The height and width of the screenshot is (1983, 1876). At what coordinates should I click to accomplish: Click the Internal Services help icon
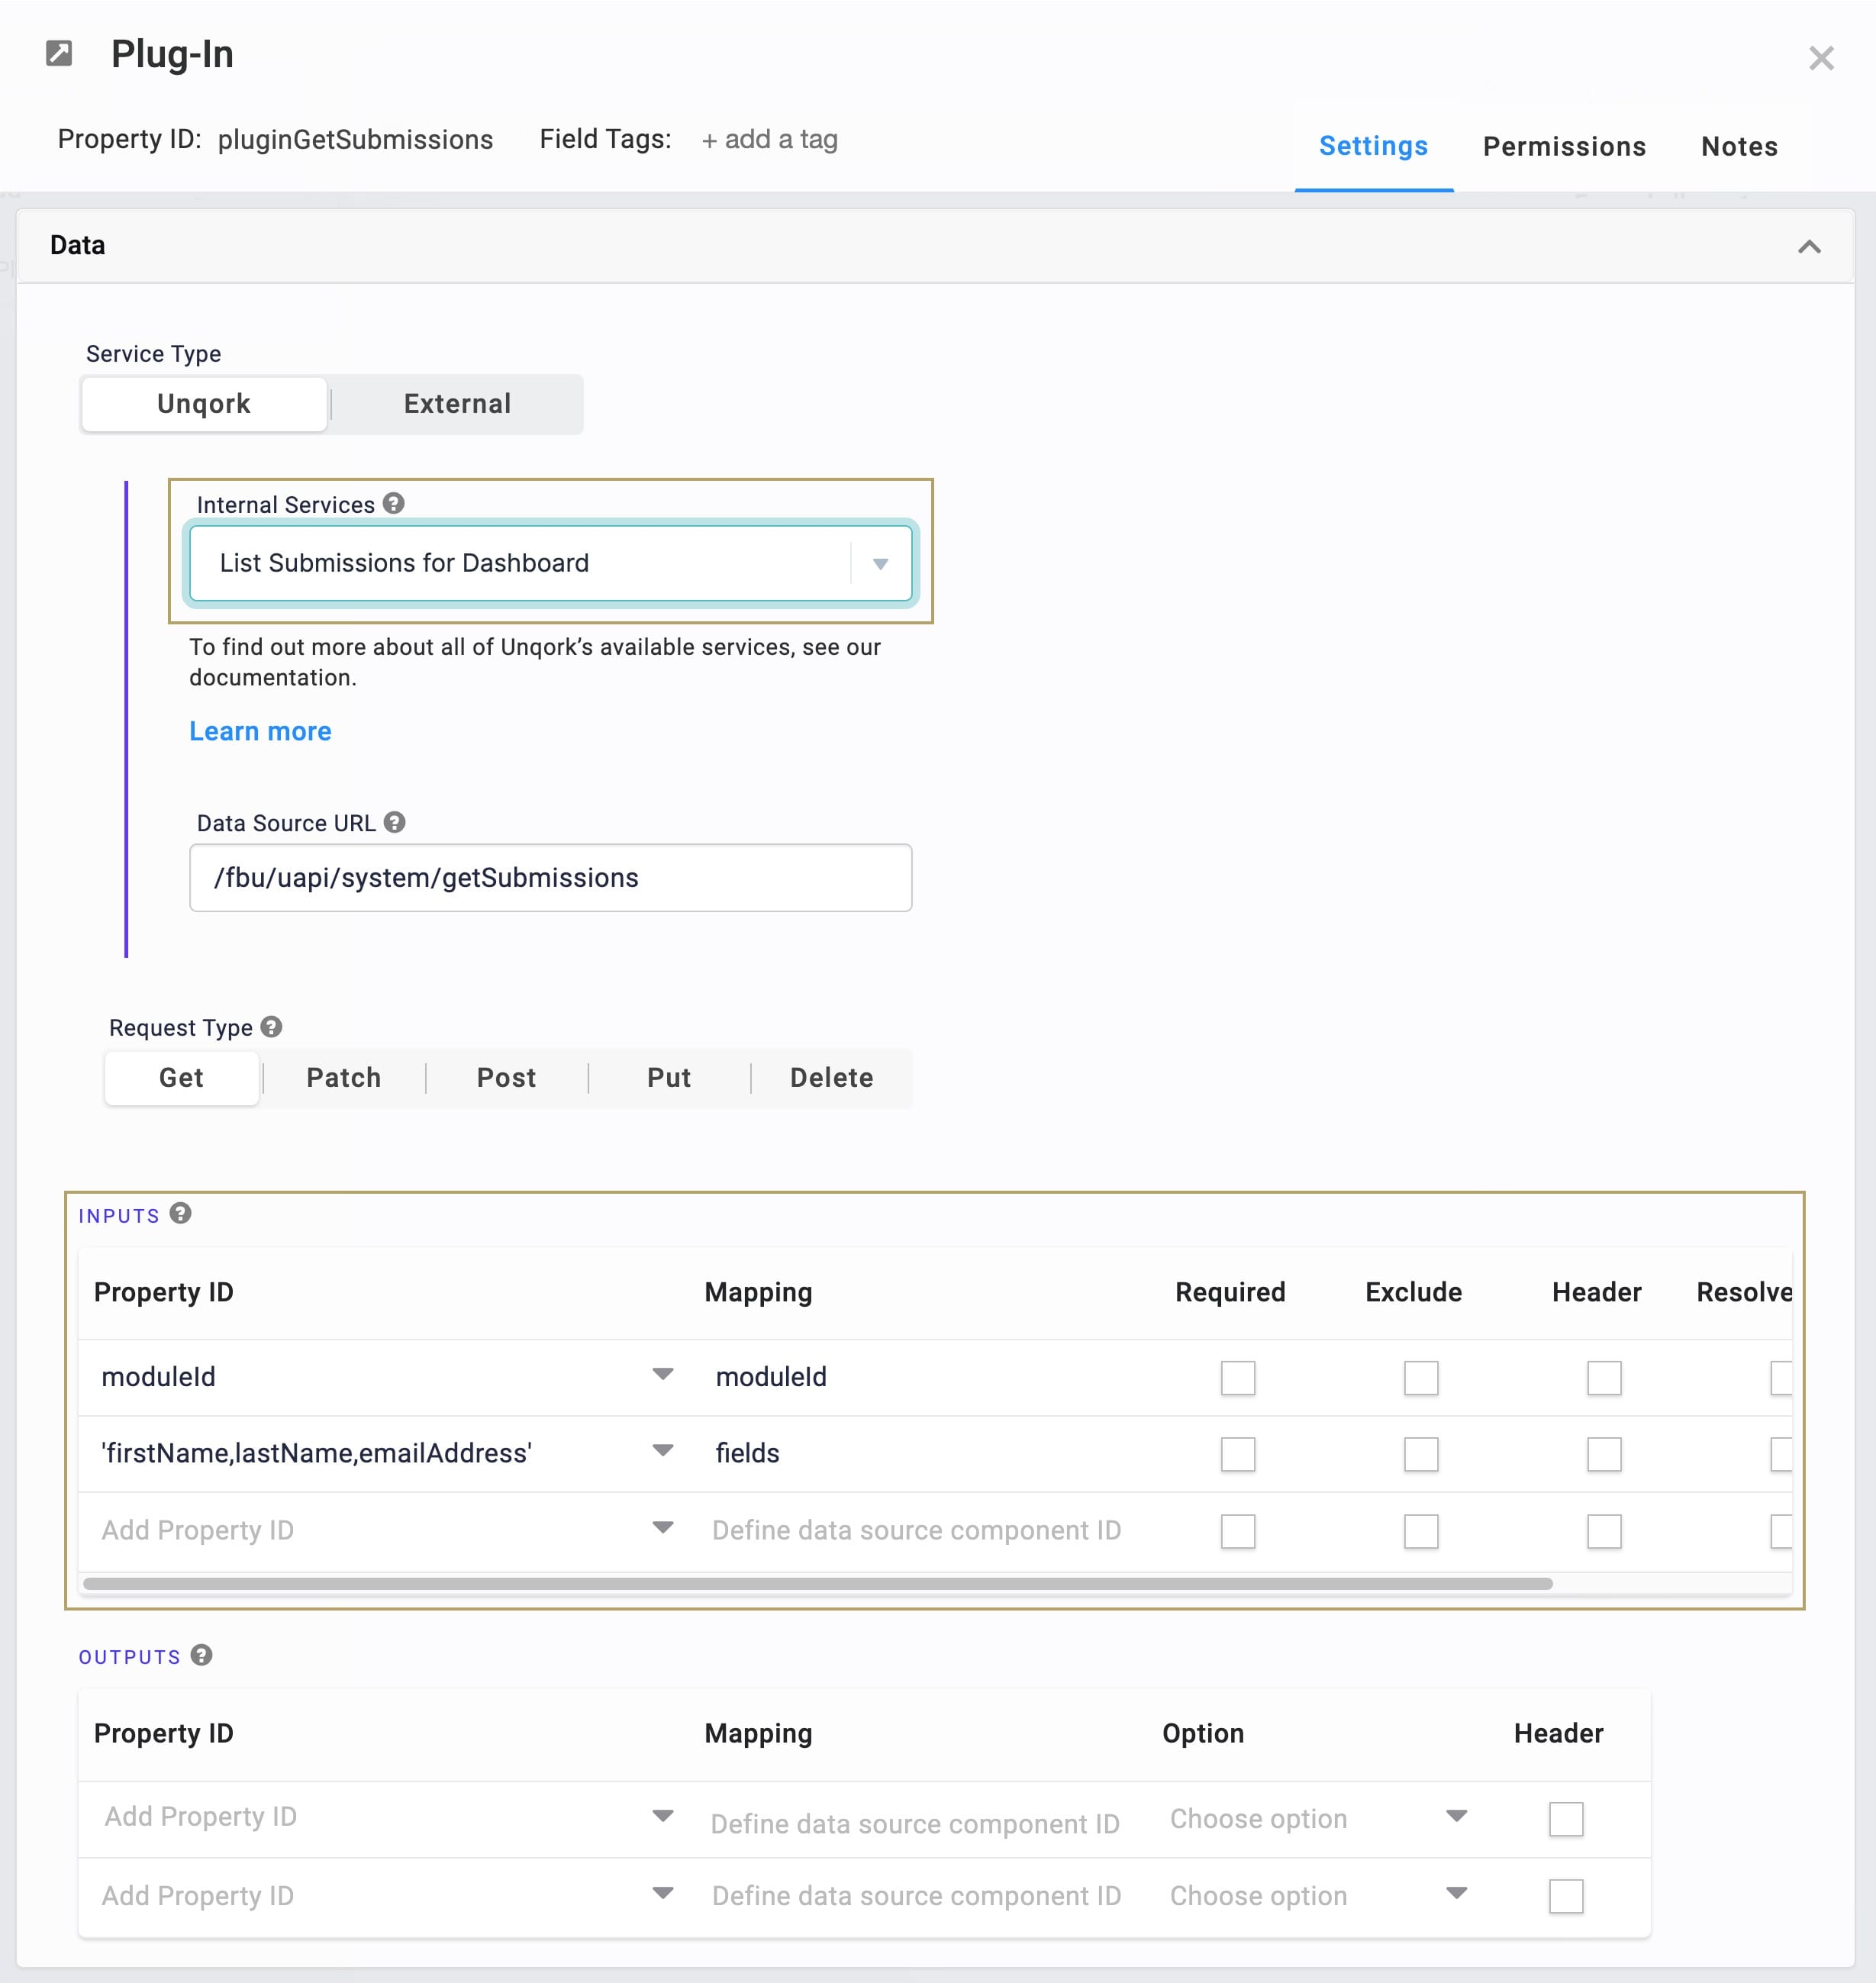(394, 504)
